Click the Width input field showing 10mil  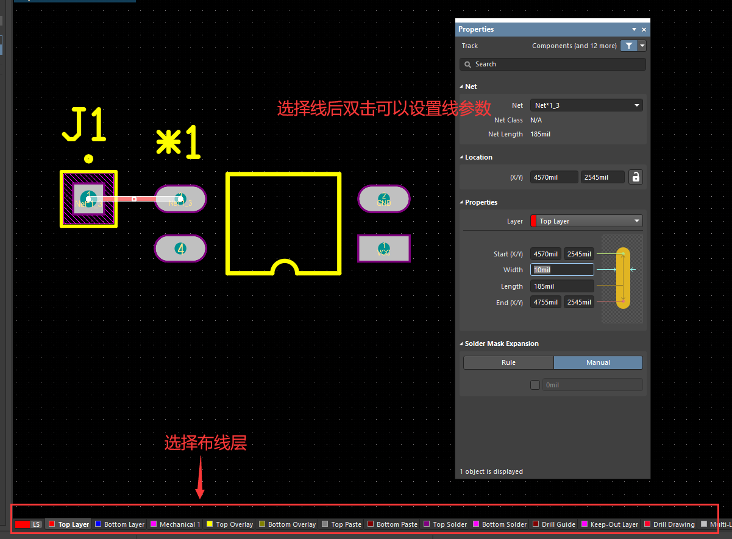tap(561, 269)
